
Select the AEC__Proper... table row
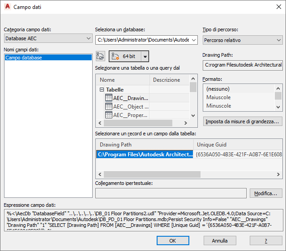(x=127, y=115)
